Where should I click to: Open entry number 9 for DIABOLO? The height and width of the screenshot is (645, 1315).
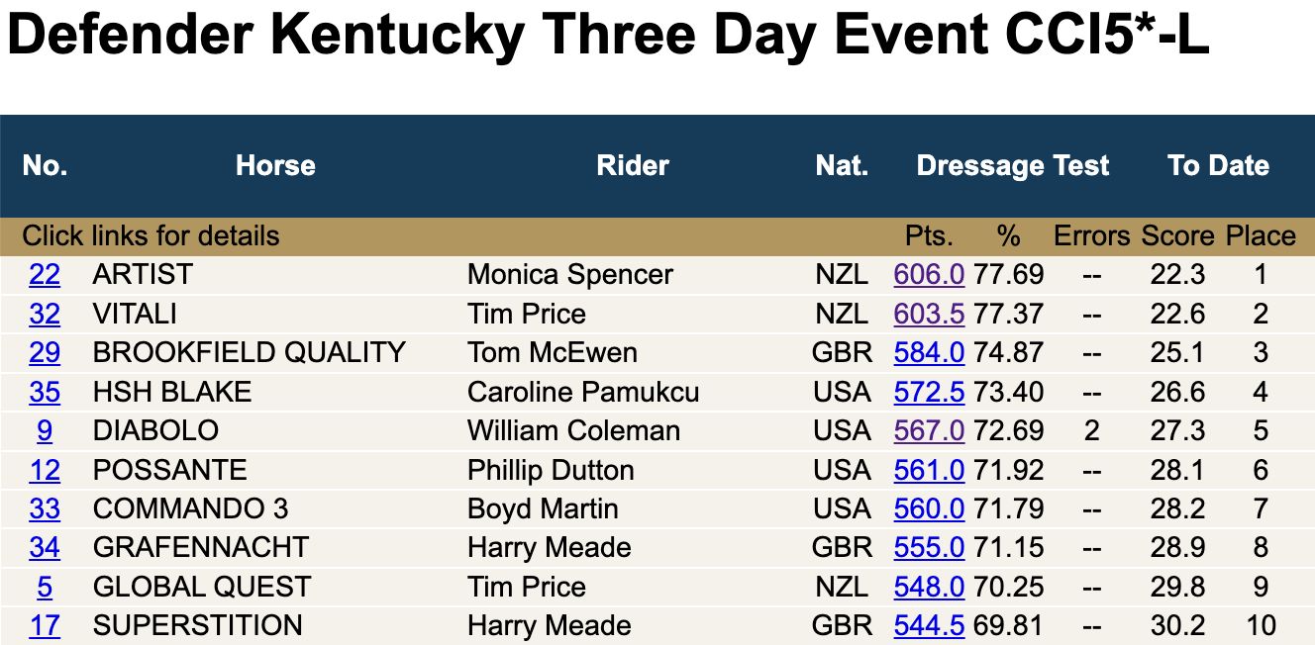click(45, 431)
